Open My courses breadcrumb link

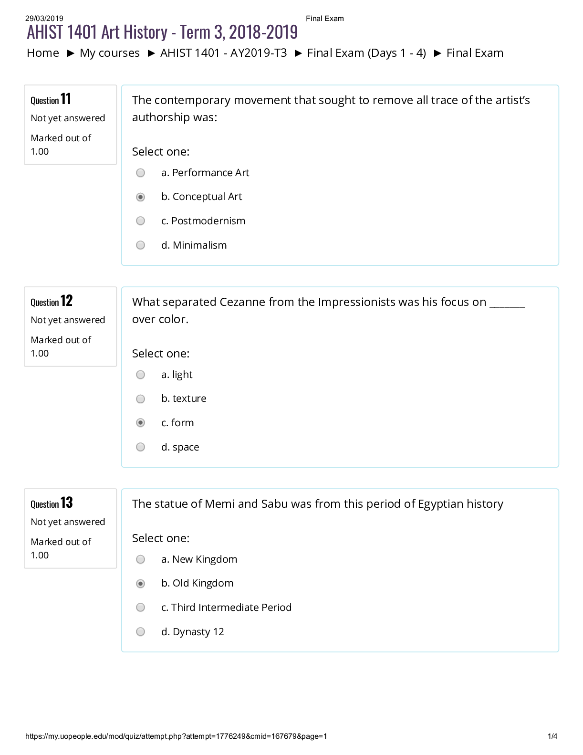click(x=110, y=53)
